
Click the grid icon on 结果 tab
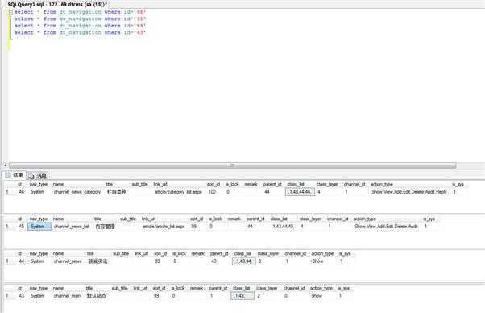coord(8,175)
